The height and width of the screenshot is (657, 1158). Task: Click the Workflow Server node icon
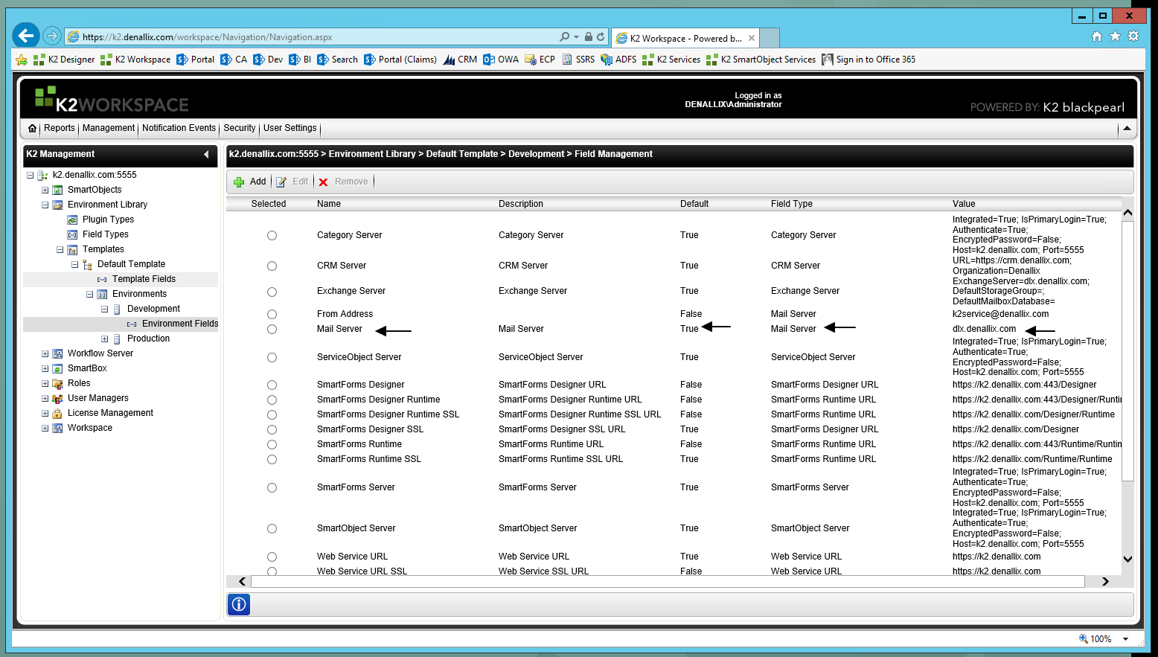(57, 353)
